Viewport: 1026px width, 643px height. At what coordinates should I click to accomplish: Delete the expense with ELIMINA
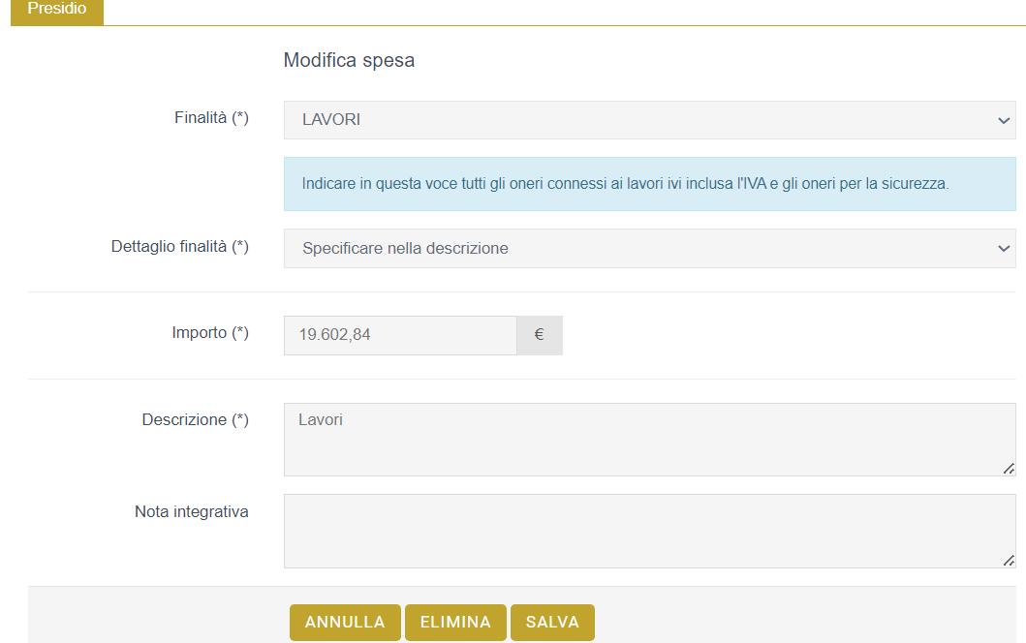pyautogui.click(x=455, y=622)
